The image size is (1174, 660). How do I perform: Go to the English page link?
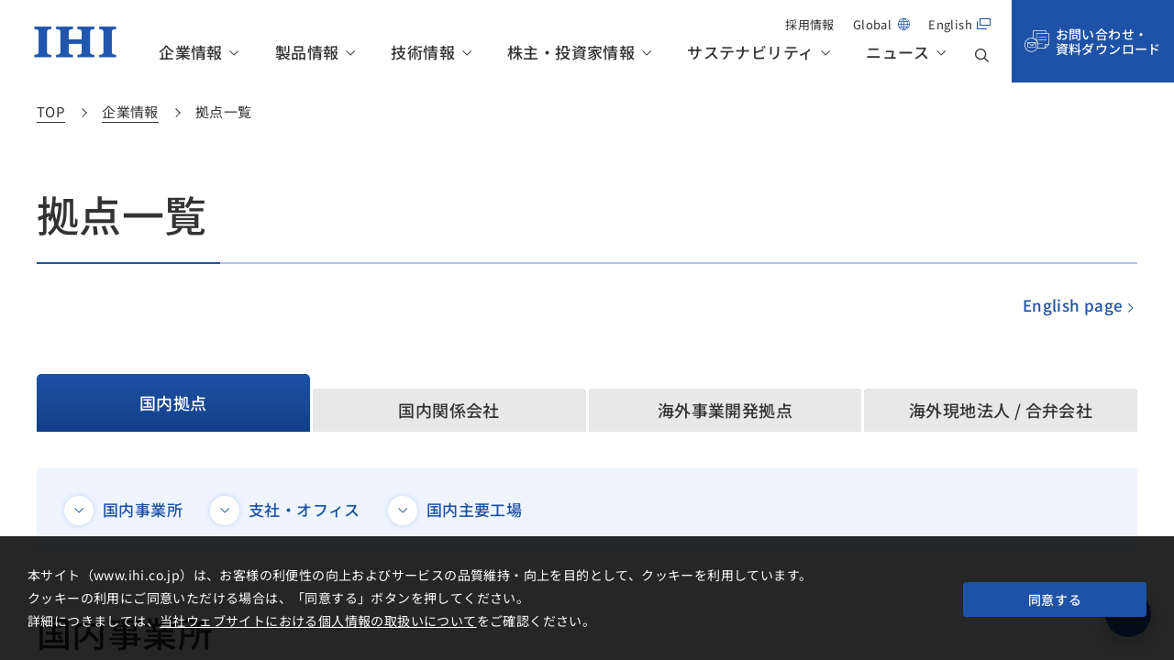[1078, 306]
